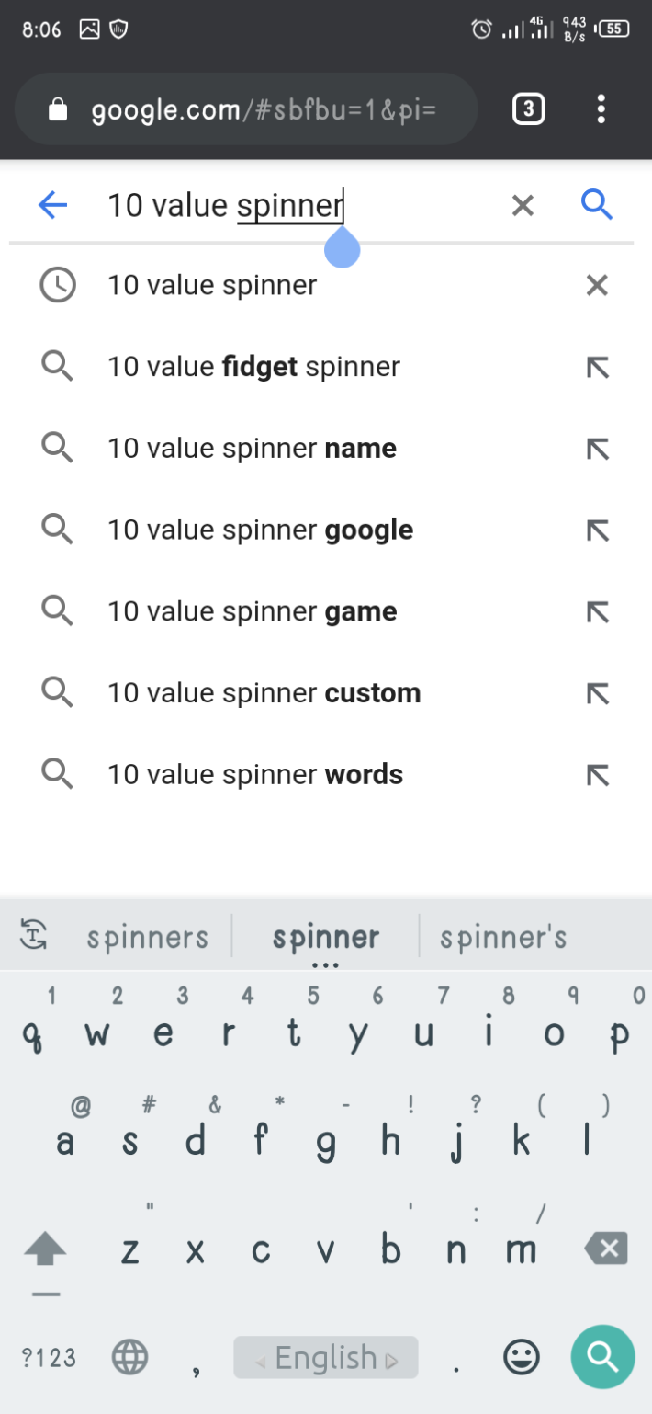Insert '10 value spinner name' via arrow icon

coord(598,449)
